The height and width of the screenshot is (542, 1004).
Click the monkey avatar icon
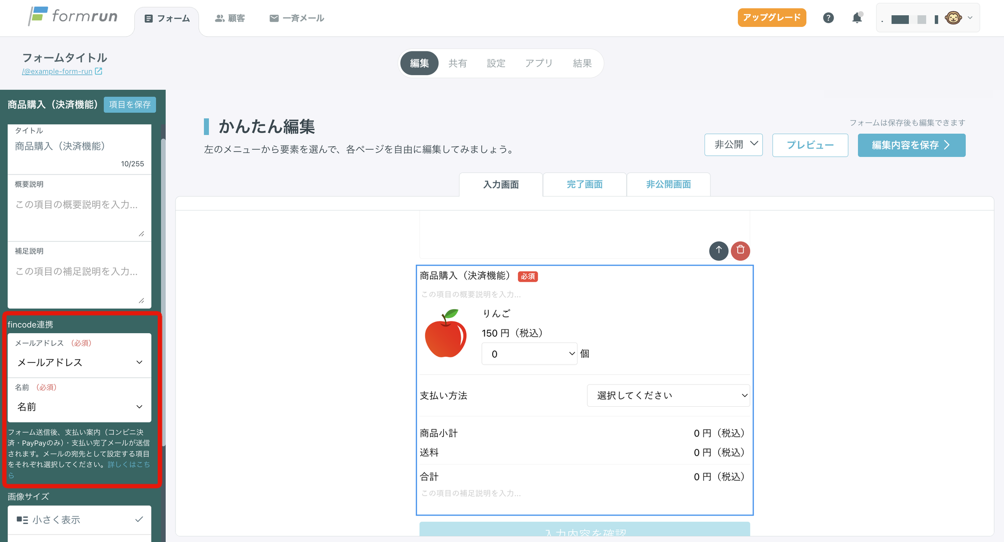point(953,18)
